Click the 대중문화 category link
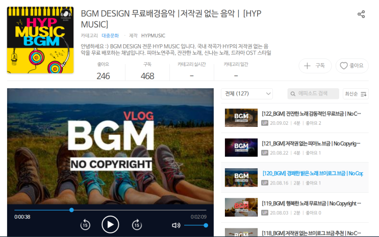The width and height of the screenshot is (379, 237). 110,36
